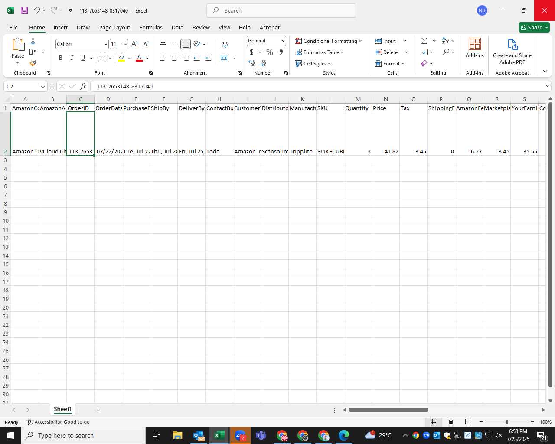Open Microsoft Edge from the taskbar

click(x=344, y=435)
